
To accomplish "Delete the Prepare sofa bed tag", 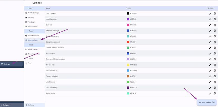I will (x=215, y=76).
